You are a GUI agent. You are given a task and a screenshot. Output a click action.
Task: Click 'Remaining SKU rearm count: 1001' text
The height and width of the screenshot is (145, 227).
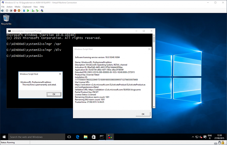(90, 99)
